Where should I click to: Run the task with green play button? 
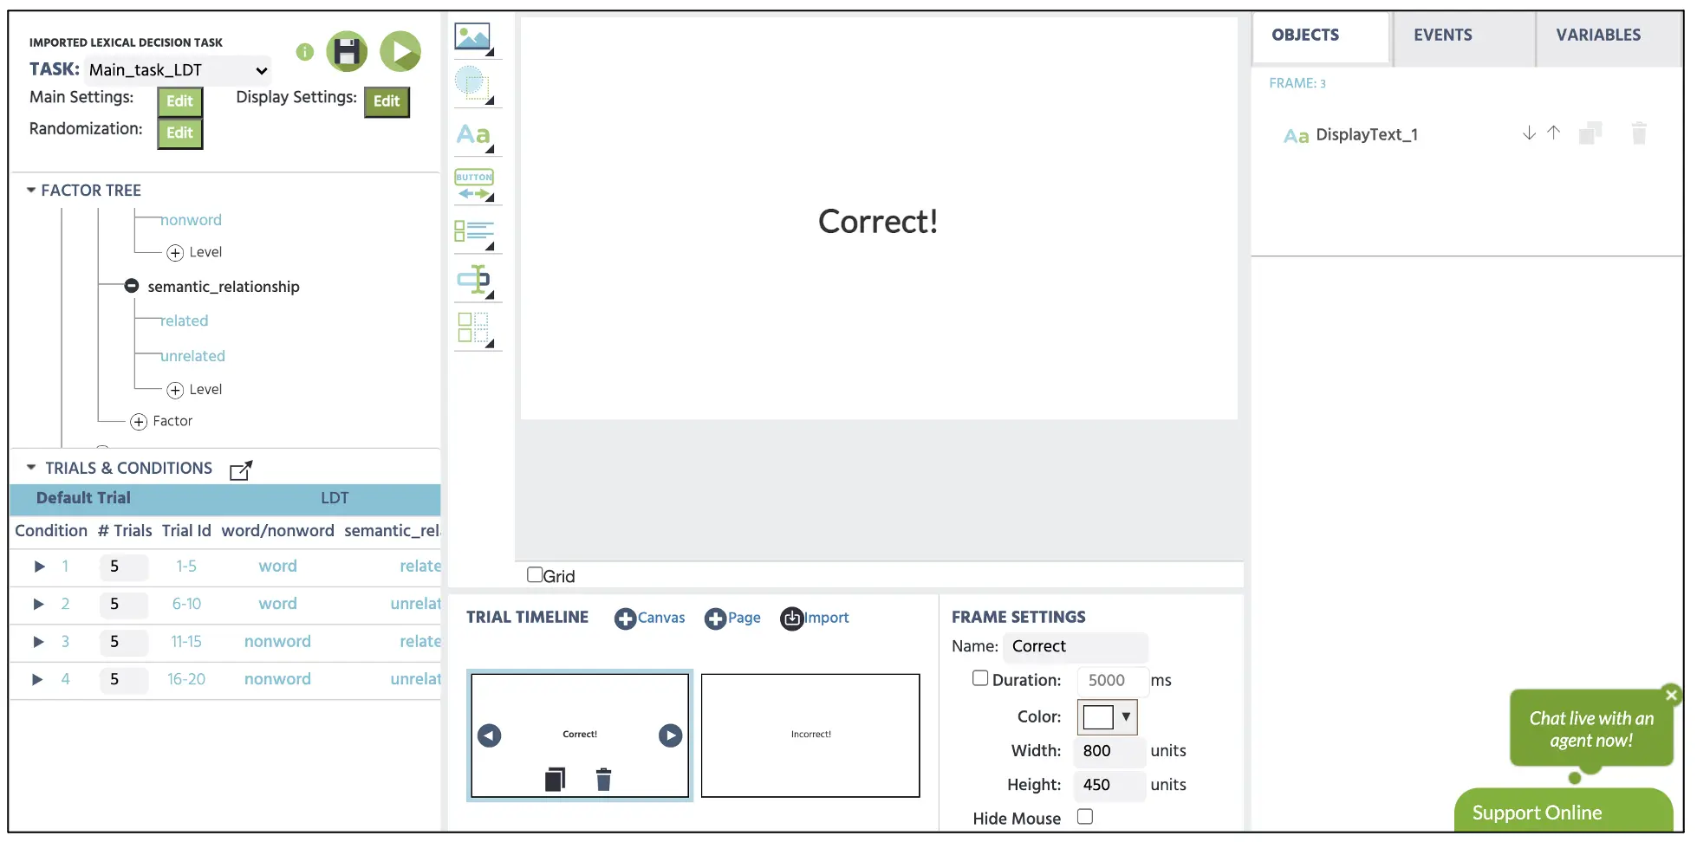400,52
